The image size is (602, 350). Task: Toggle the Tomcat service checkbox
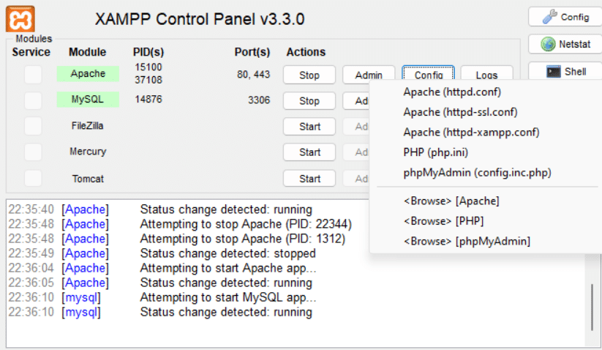click(33, 178)
